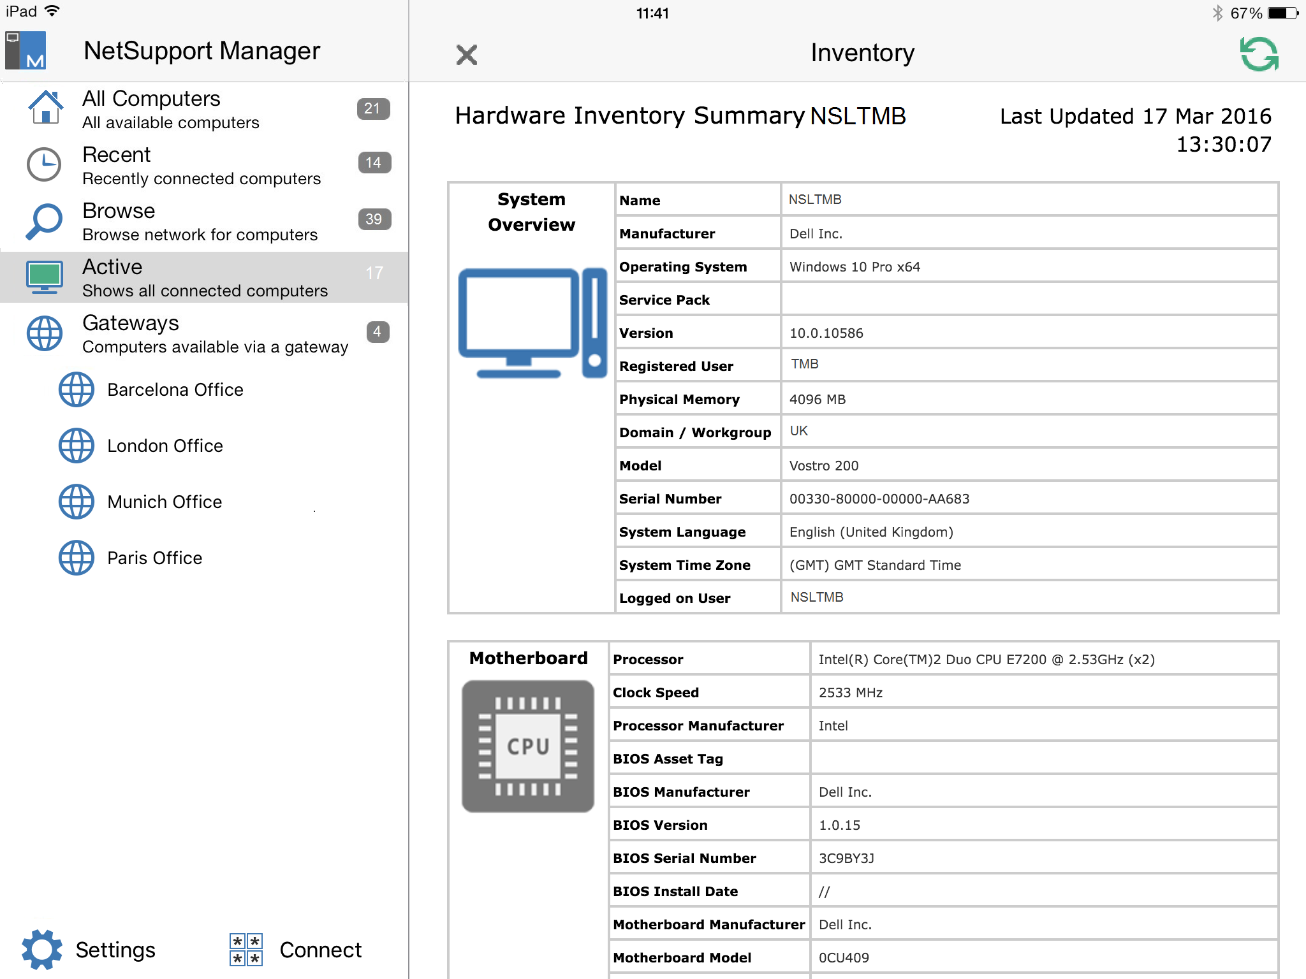1306x979 pixels.
Task: Click the All Computers home icon
Action: (45, 108)
